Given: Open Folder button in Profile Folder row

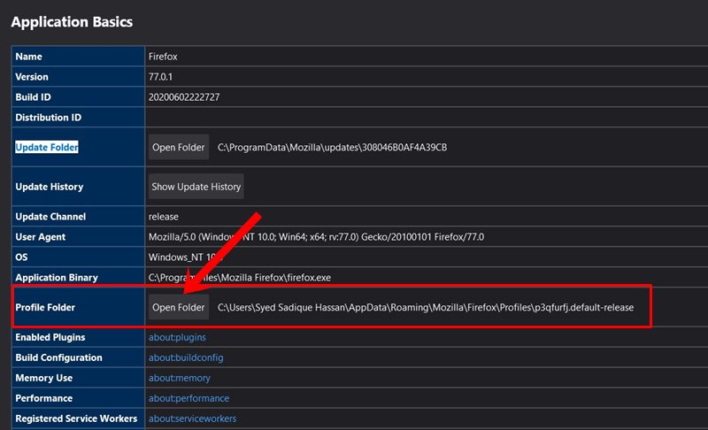Looking at the screenshot, I should [179, 307].
